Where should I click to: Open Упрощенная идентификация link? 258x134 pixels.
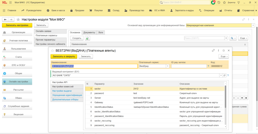67,95
